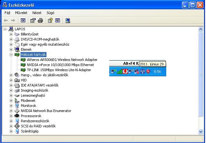This screenshot has width=206, height=143.
Task: Click the disconnected network tray icon
Action: (x=136, y=71)
